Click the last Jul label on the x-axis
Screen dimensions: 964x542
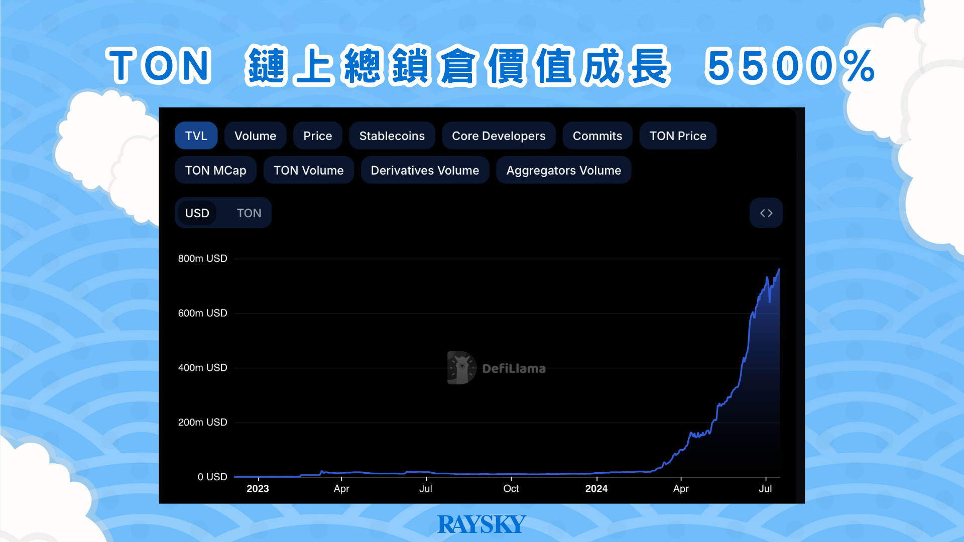pos(765,488)
